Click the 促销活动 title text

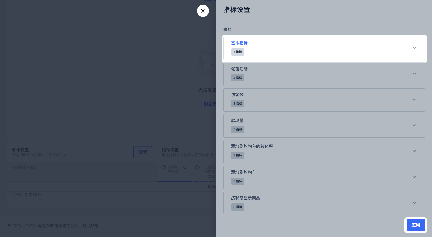tap(239, 69)
